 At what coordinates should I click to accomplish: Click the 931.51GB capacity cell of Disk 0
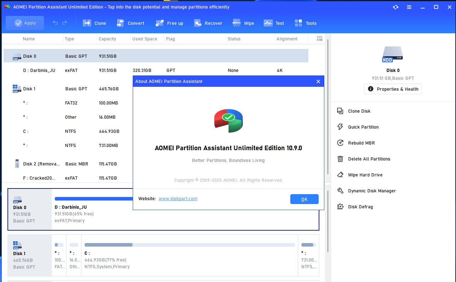click(108, 56)
